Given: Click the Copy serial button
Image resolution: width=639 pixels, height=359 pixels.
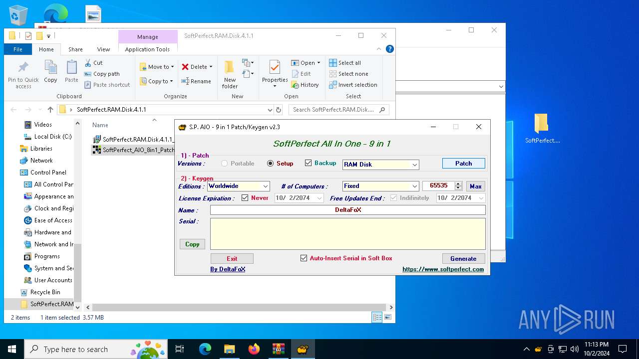Looking at the screenshot, I should (x=192, y=244).
